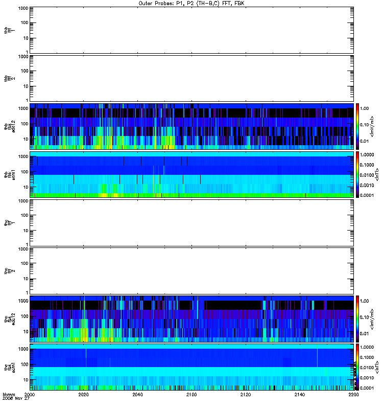Image resolution: width=383 pixels, height=409 pixels.
Task: Click the empty thc fff 2 plot panel
Action: [x=192, y=271]
